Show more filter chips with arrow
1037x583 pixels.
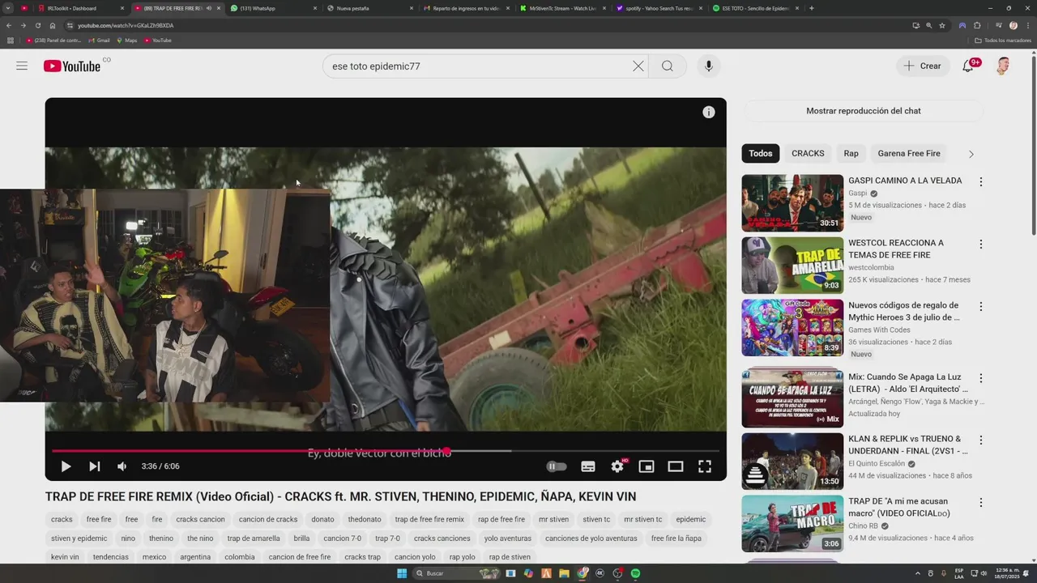971,154
